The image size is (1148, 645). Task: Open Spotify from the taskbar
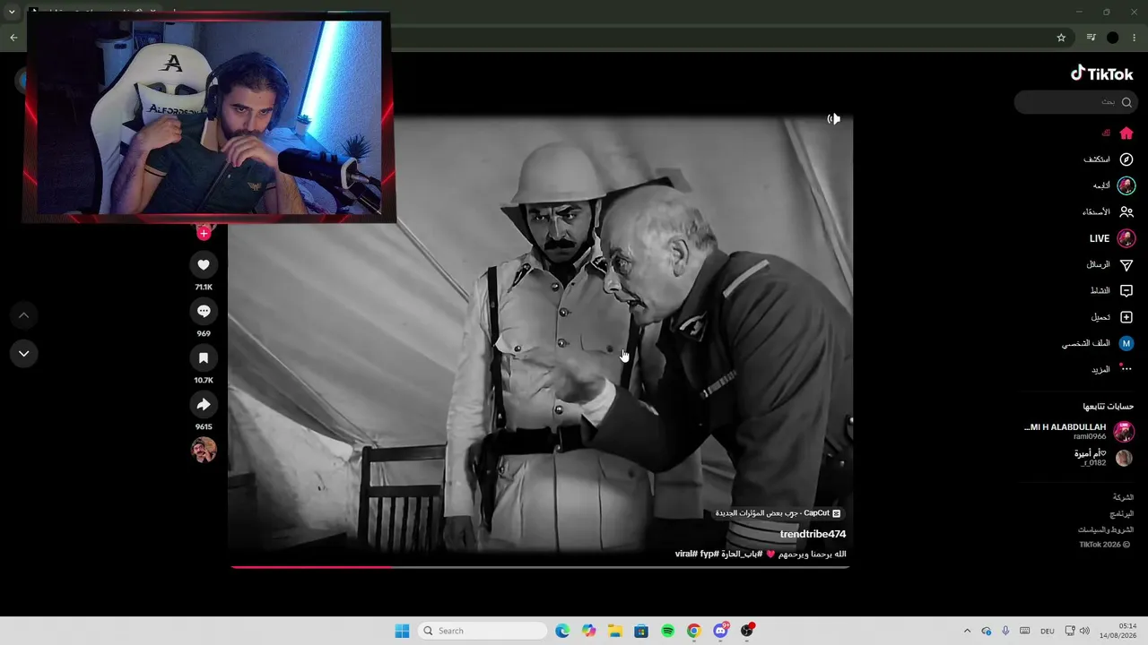click(x=667, y=631)
